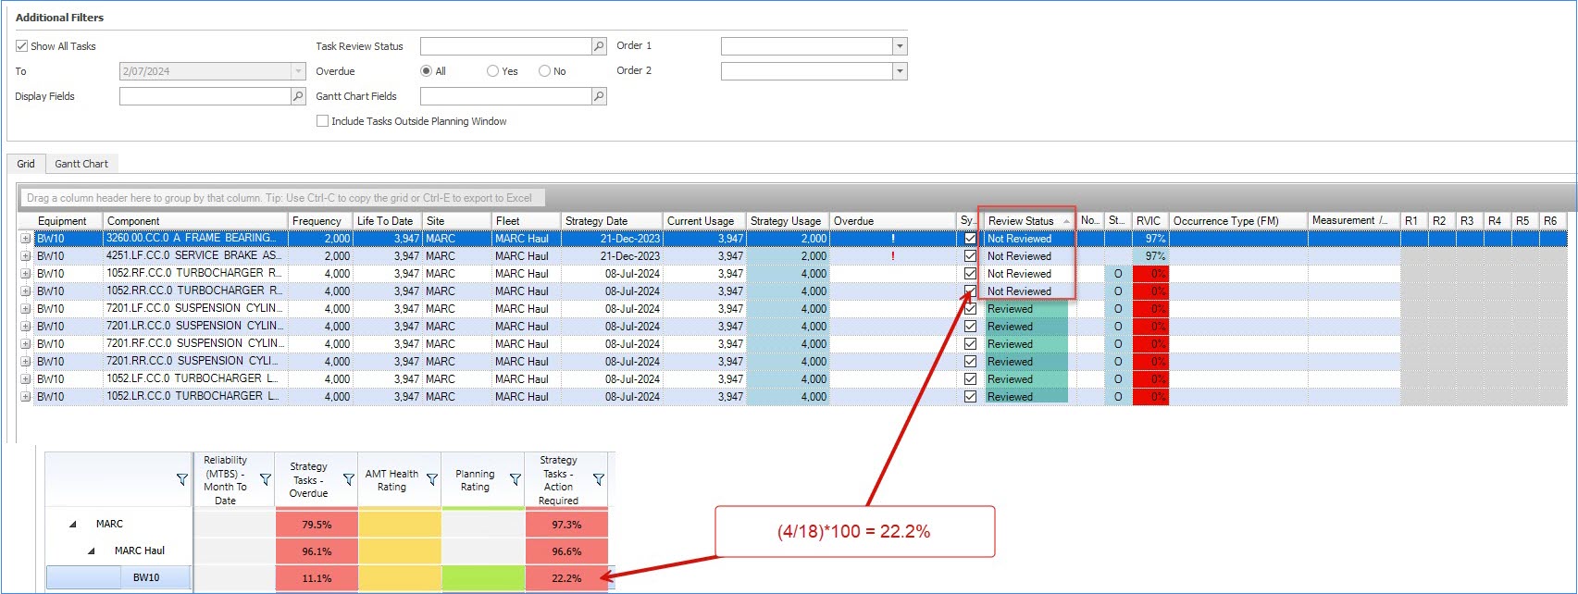Open filter icon for Strategy Tasks - Overdue
The image size is (1578, 594).
(349, 479)
